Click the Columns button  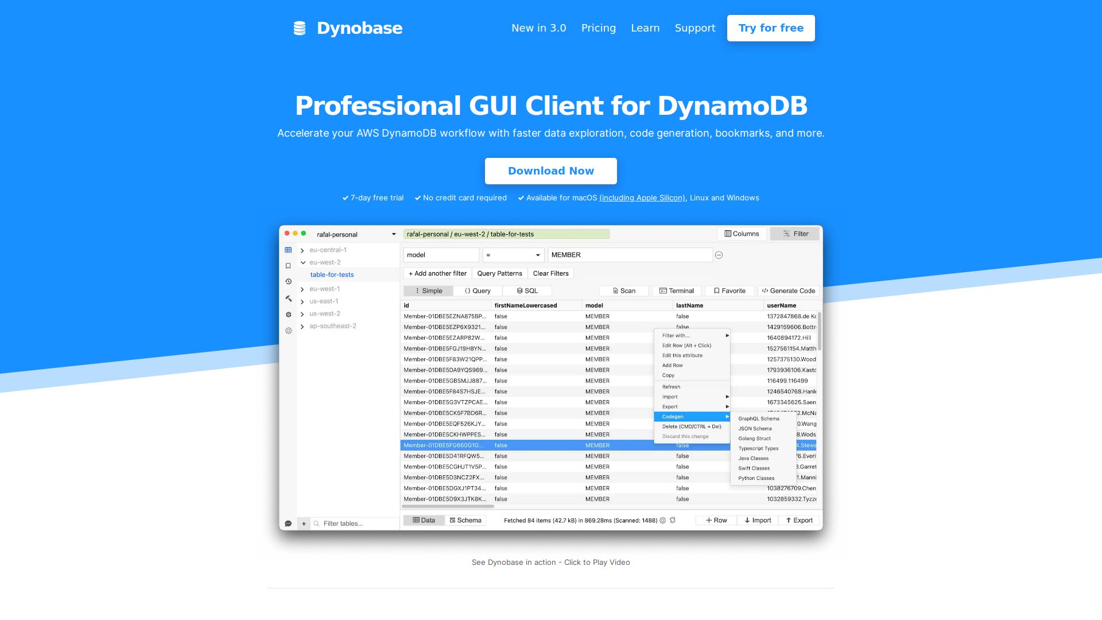click(742, 234)
